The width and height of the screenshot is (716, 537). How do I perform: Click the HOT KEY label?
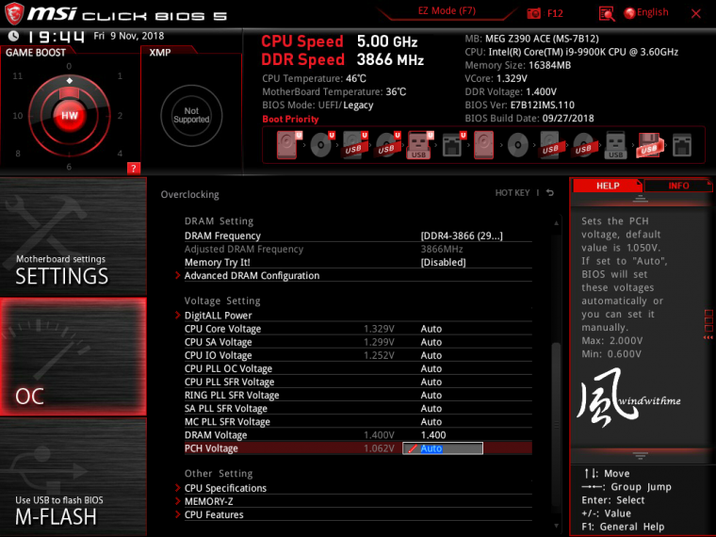(x=513, y=193)
